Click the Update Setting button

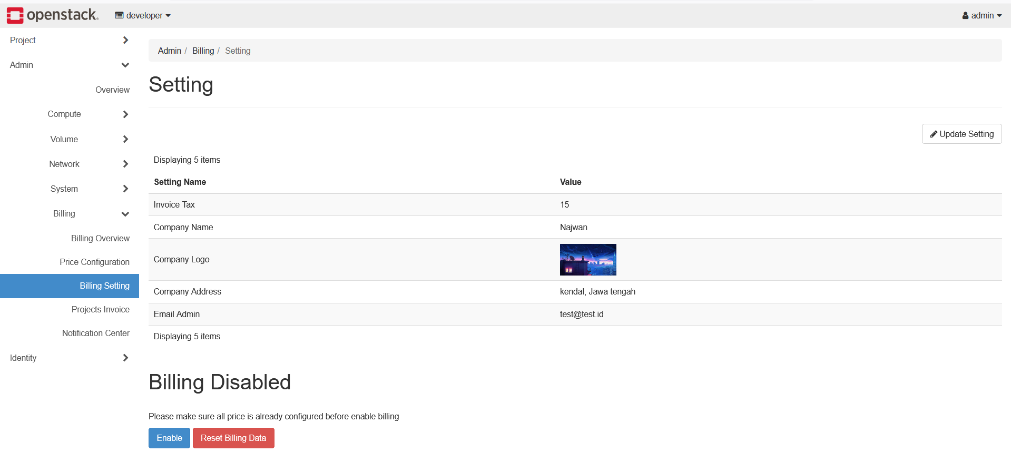tap(961, 134)
